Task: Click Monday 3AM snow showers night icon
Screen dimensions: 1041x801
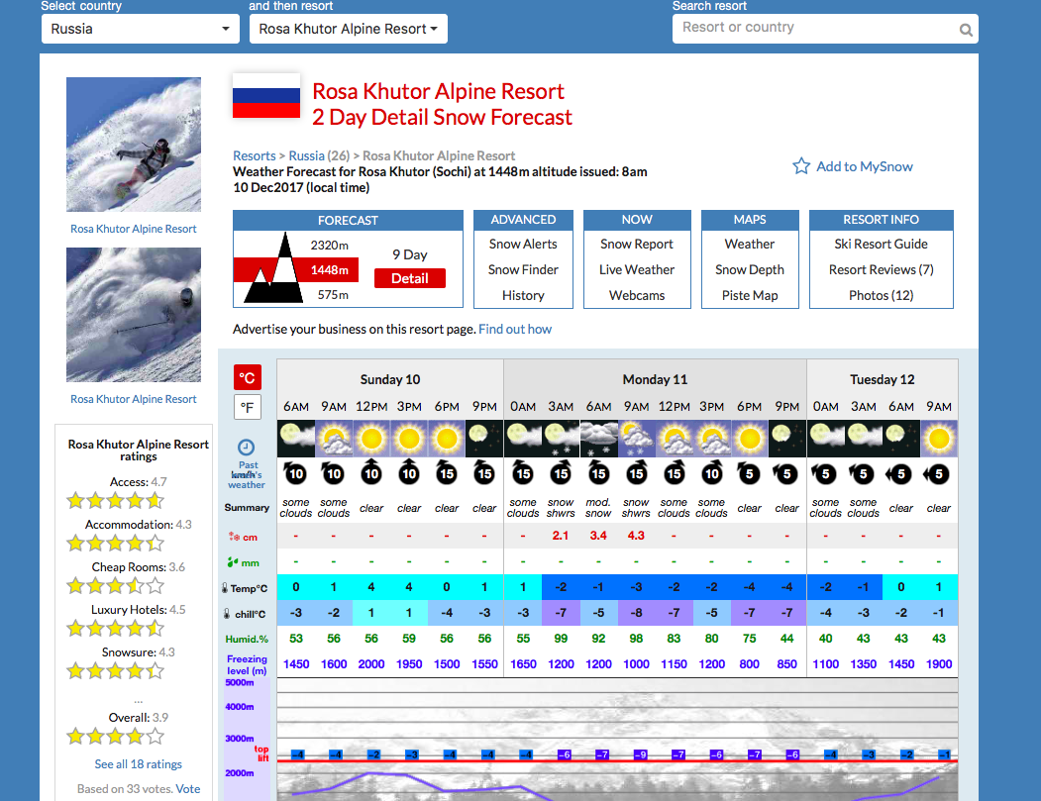Action: tap(561, 438)
